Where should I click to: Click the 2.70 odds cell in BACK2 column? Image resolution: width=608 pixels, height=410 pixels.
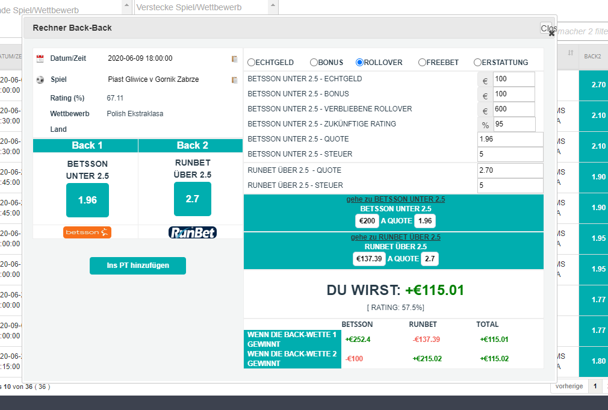click(594, 85)
